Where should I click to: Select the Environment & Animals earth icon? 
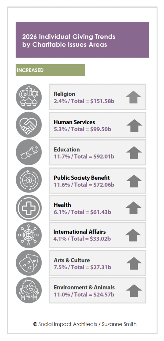point(29,290)
